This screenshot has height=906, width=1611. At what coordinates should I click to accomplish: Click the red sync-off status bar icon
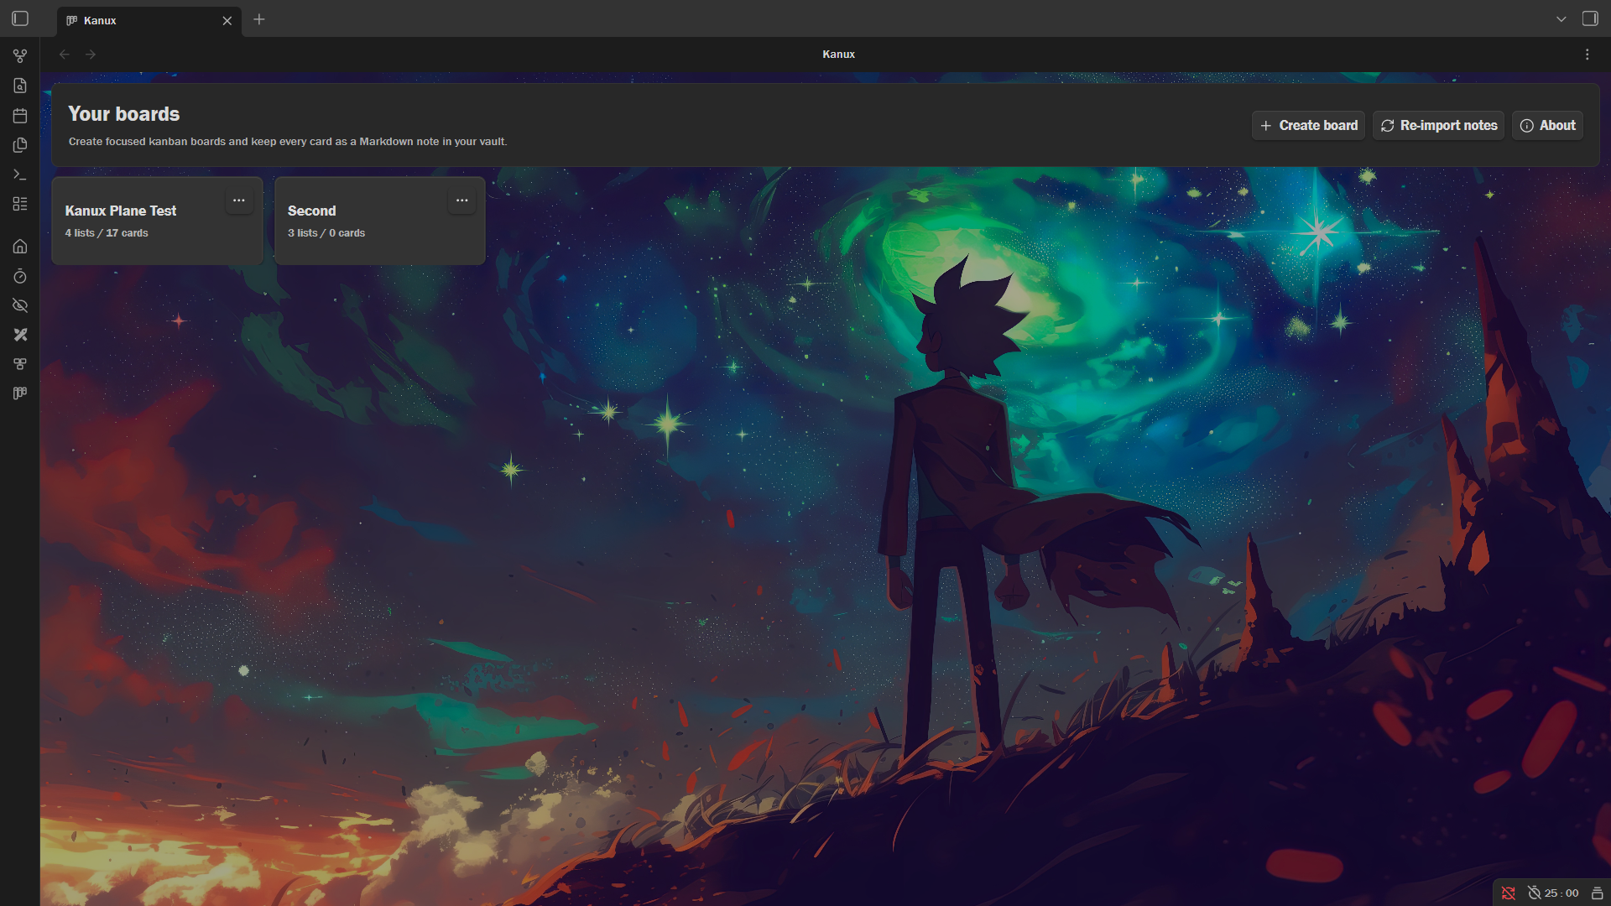1509,893
